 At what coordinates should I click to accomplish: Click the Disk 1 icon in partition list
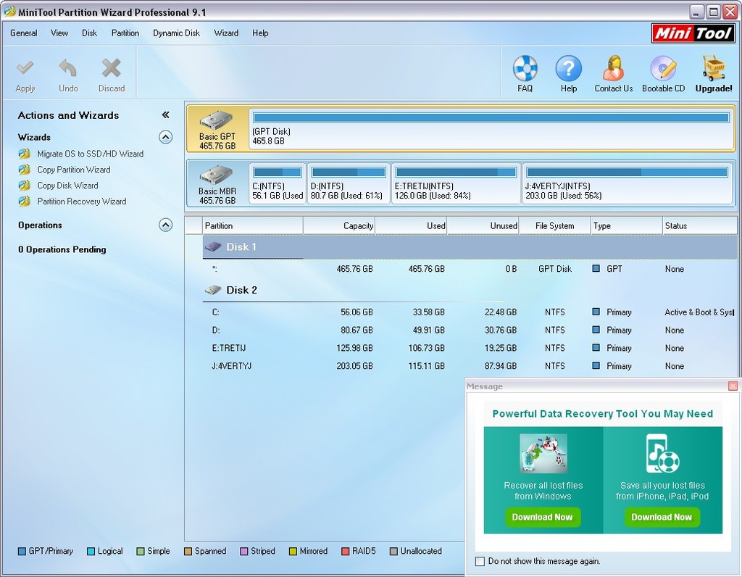213,246
